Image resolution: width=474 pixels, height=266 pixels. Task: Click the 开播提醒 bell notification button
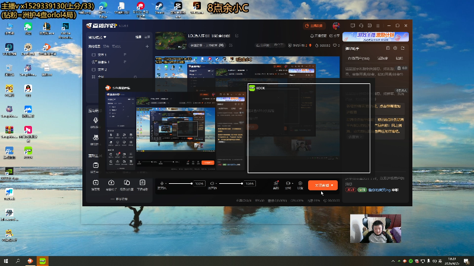pos(318,35)
